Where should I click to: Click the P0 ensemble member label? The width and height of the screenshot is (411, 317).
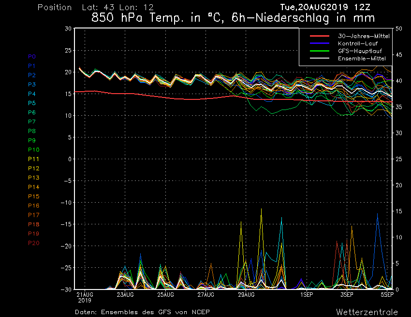31,56
